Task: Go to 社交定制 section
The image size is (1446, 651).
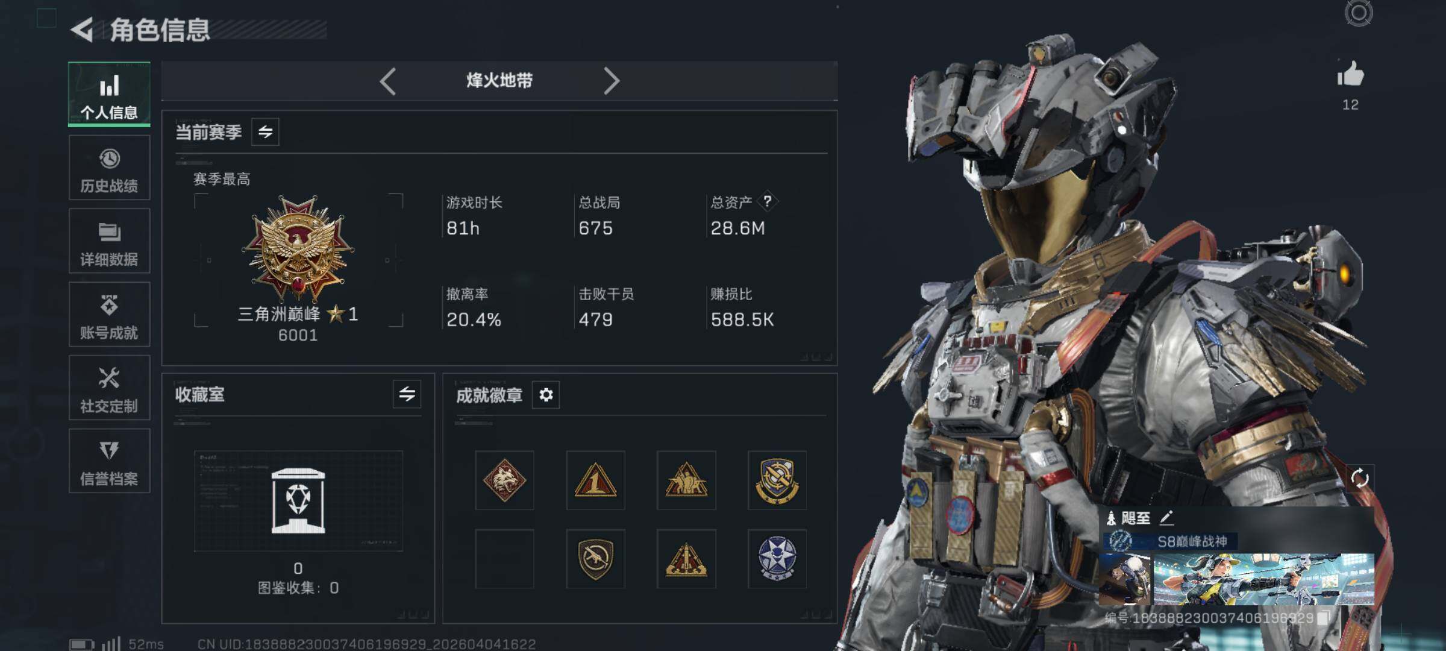Action: click(109, 388)
